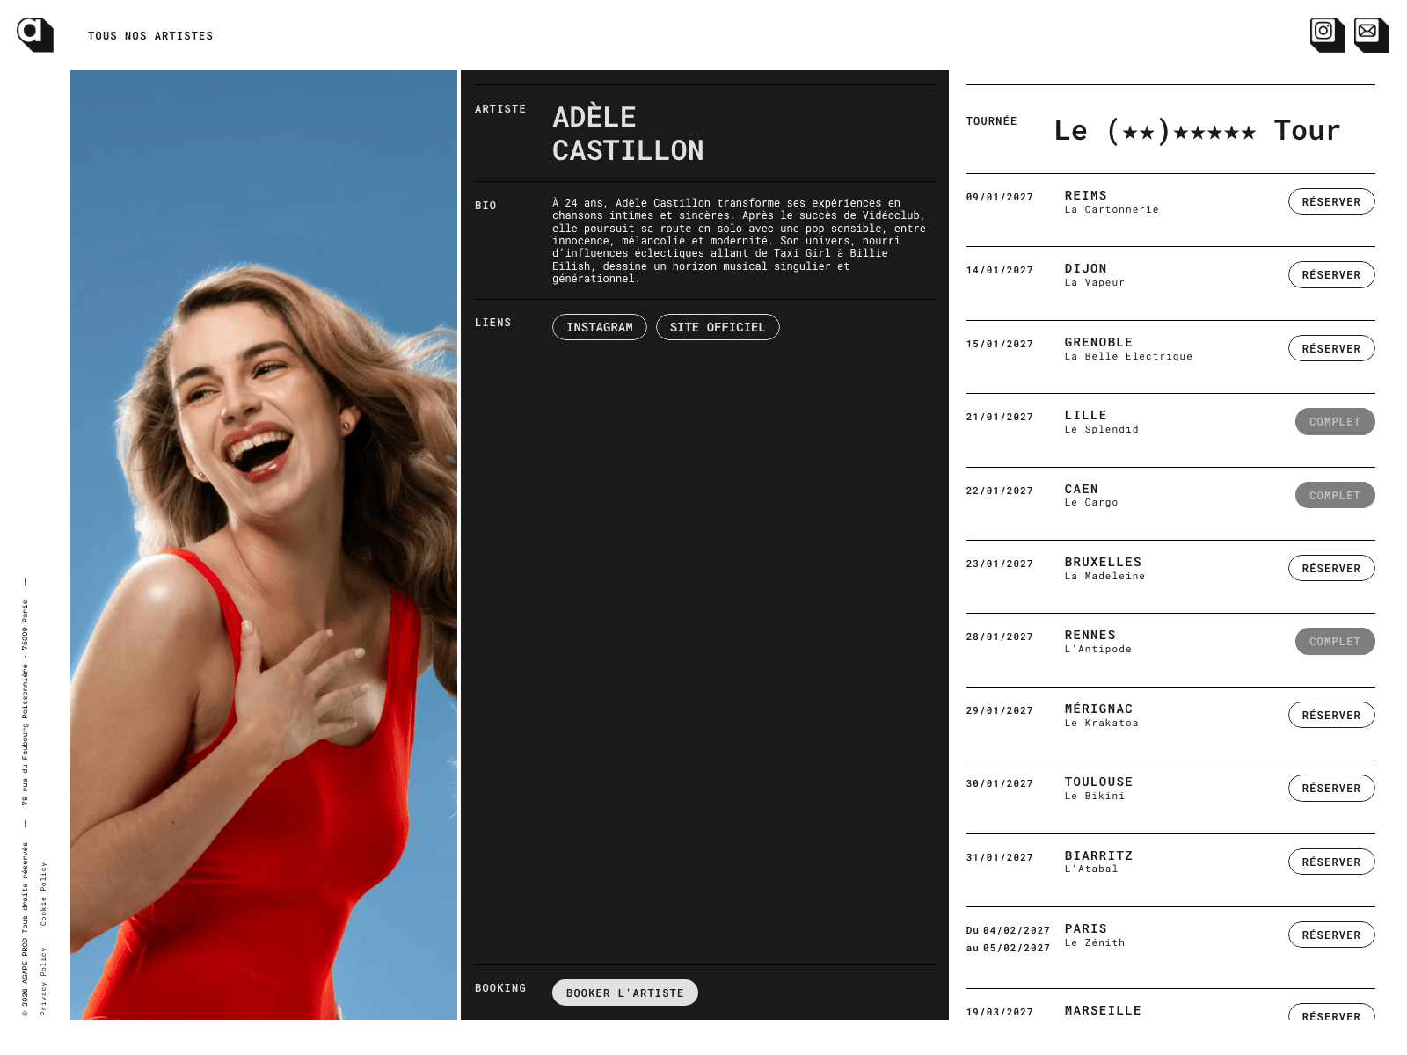Click the Agape Prod logo icon
1407x1055 pixels.
click(35, 35)
